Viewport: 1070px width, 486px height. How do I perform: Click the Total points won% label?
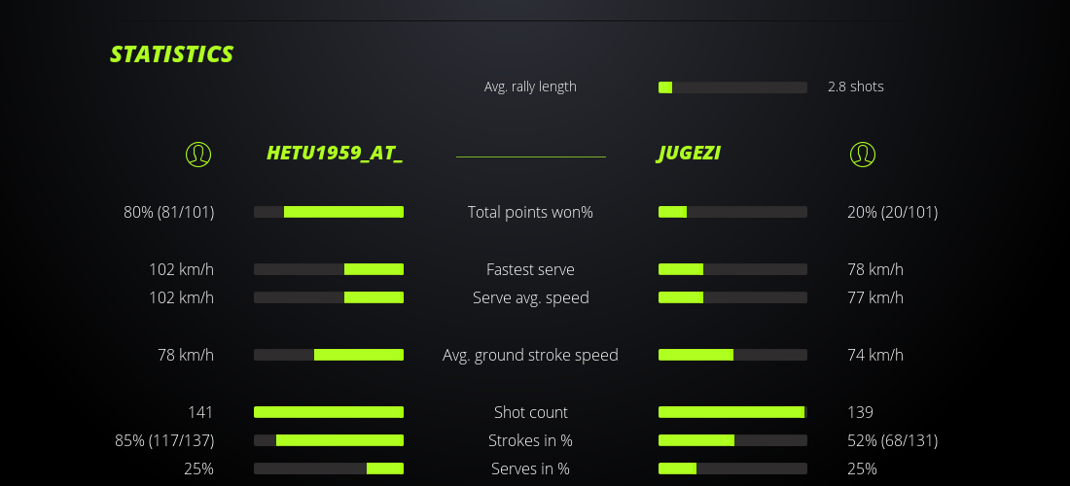tap(530, 212)
